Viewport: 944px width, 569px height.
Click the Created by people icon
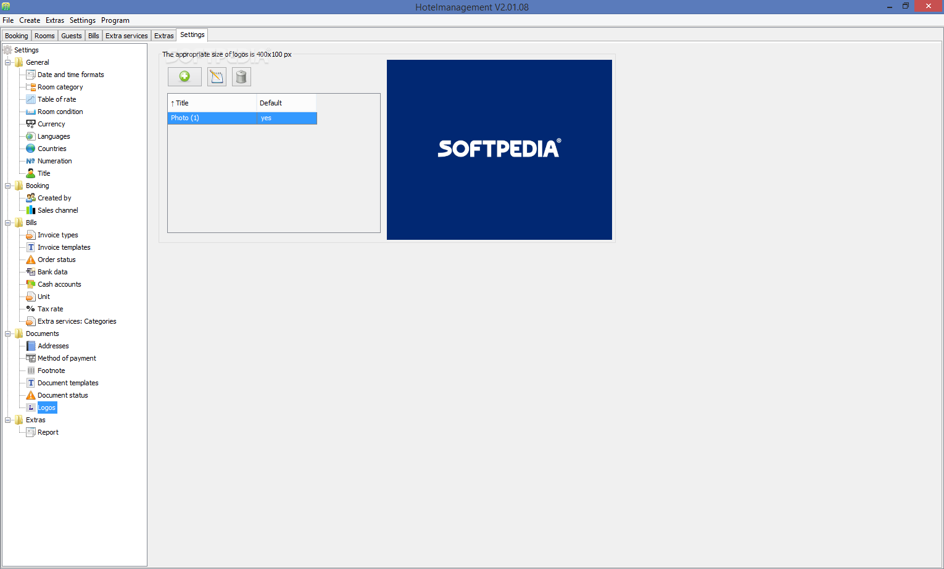31,198
